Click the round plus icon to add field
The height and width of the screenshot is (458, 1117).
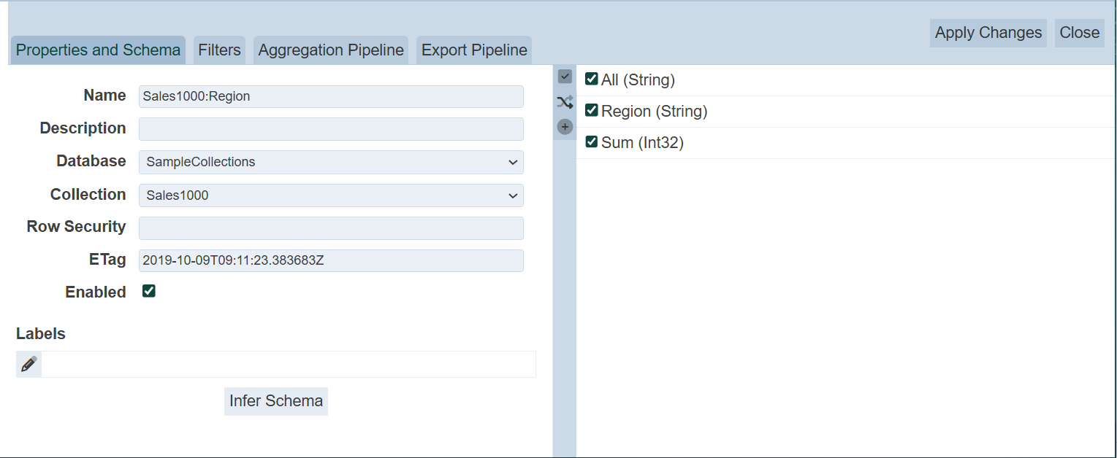[x=565, y=127]
